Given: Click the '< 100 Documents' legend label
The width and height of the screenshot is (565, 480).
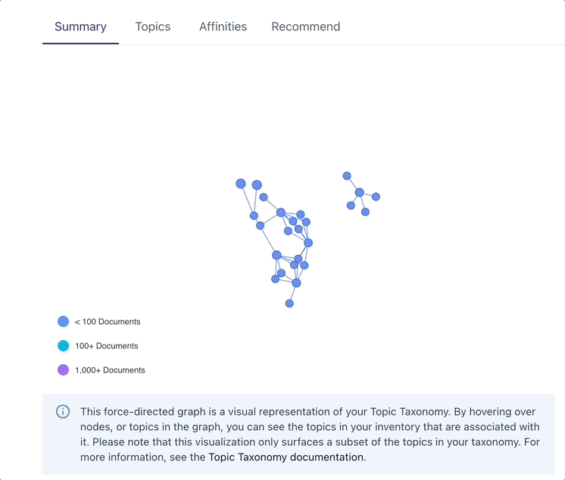Looking at the screenshot, I should click(108, 322).
